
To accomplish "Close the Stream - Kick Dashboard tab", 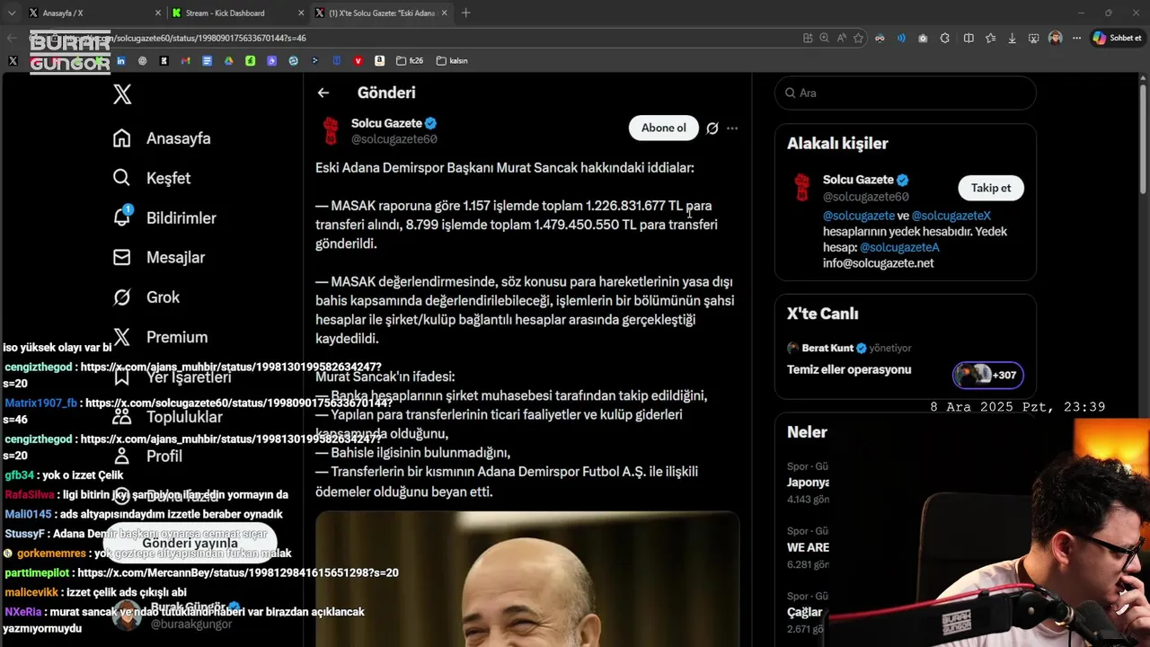I will (x=299, y=13).
